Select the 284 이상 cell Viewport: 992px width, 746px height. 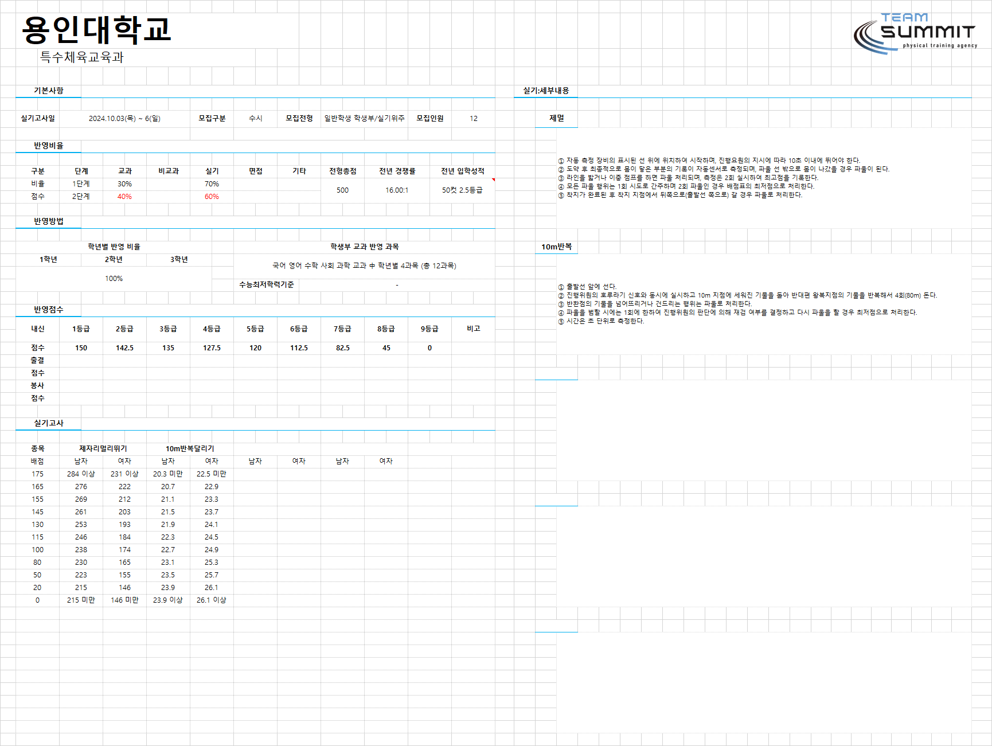(81, 474)
